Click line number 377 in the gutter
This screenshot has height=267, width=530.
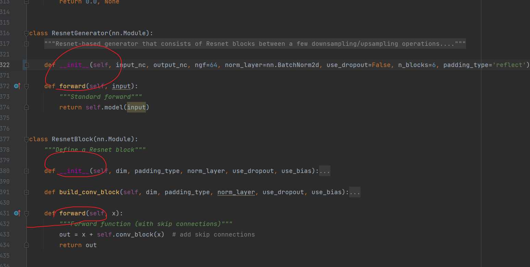(x=5, y=139)
